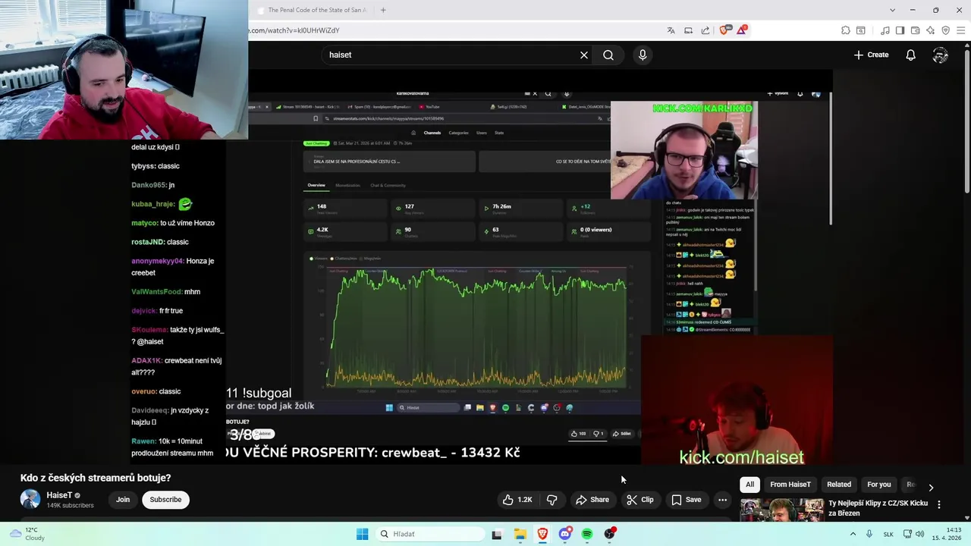Click the Brave translate page icon

pos(671,30)
